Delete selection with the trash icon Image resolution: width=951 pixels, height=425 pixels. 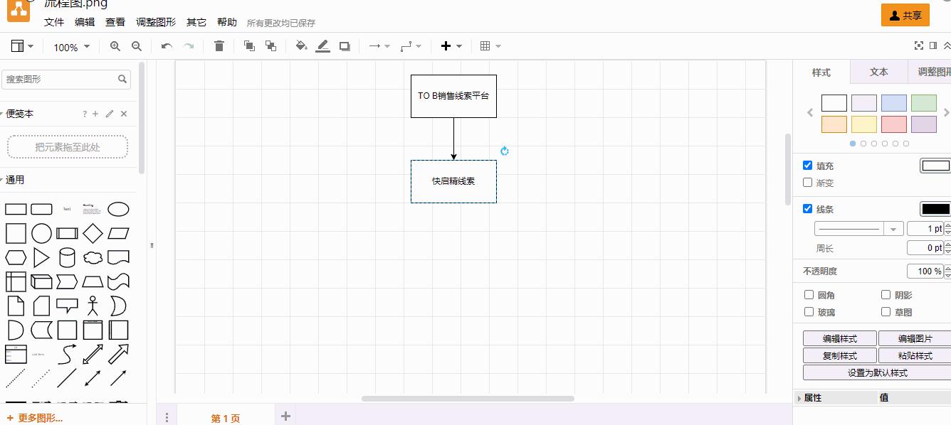[219, 46]
